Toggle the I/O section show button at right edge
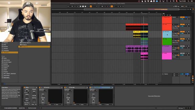The width and height of the screenshot is (195, 110). coord(193,76)
